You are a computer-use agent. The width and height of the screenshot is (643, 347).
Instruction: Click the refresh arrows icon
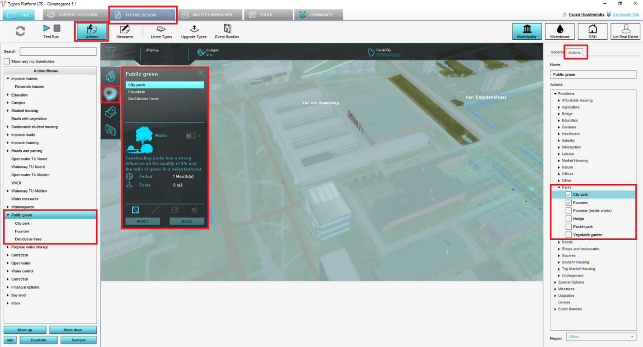click(x=20, y=31)
